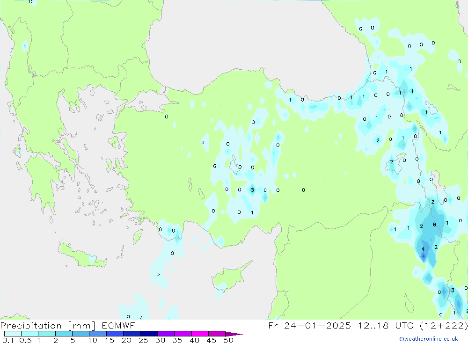468x343 pixels.
Task: Pick the 10–15 mm blue legend swatch
Action: tap(98, 334)
